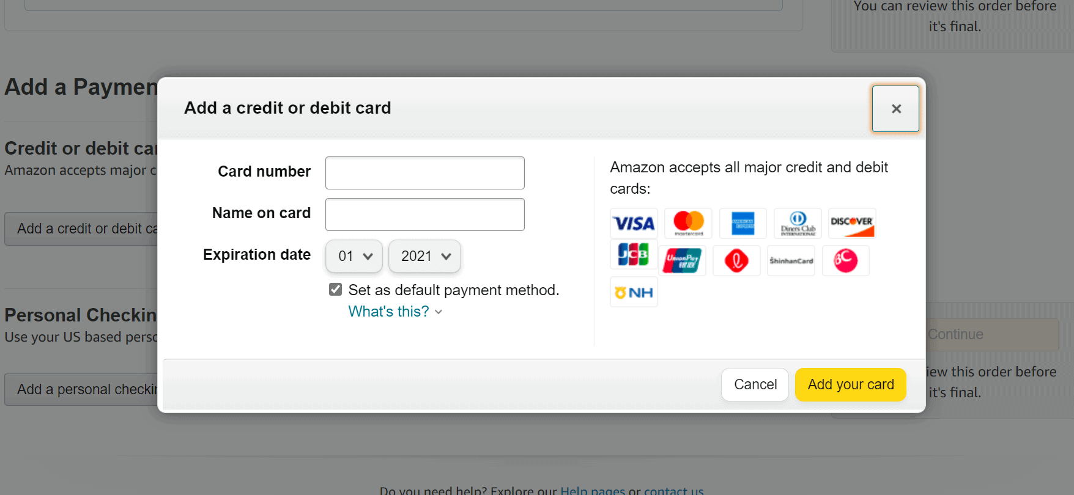The image size is (1074, 495).
Task: Select the BC card icon
Action: click(846, 260)
